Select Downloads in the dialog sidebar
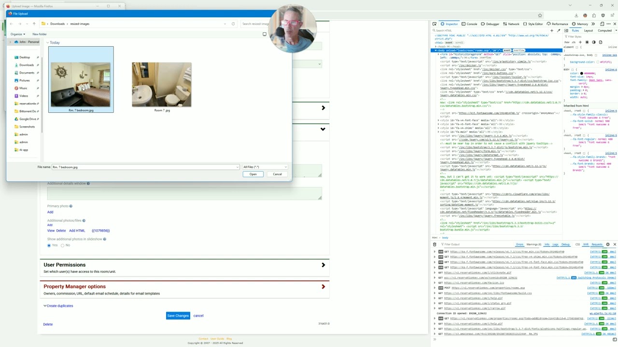The image size is (618, 347). click(x=27, y=65)
